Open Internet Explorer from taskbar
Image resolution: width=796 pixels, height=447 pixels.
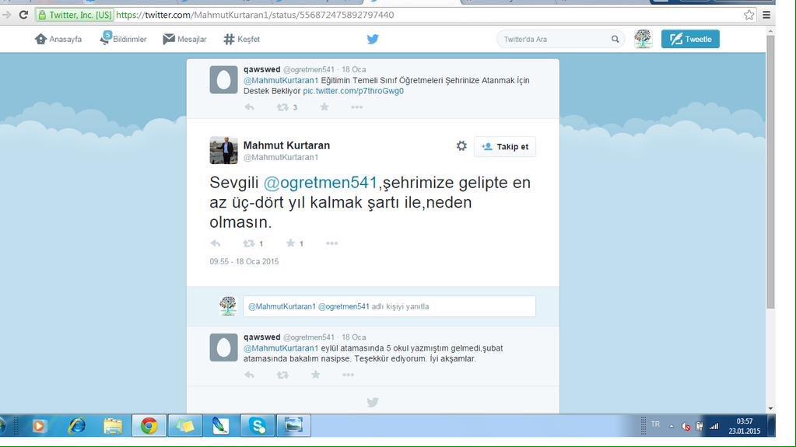point(77,426)
